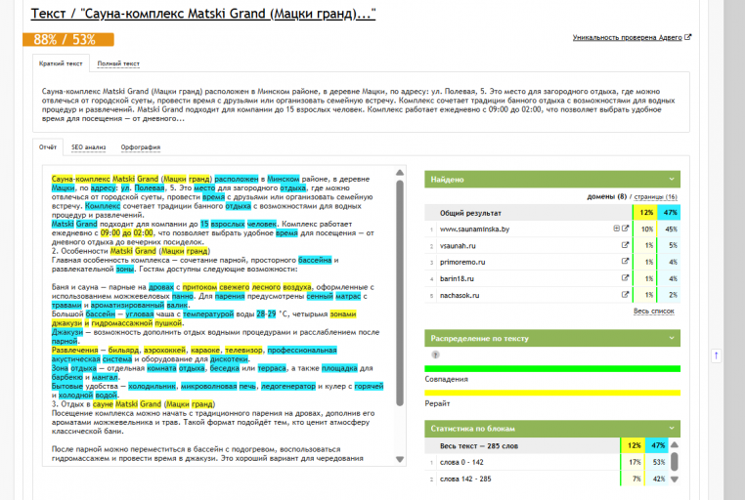
Task: Click scrollbar thumb in block statistics
Action: click(x=675, y=461)
